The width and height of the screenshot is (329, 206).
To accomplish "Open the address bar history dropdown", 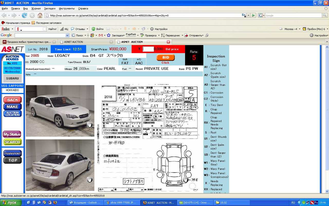I will pyautogui.click(x=248, y=15).
